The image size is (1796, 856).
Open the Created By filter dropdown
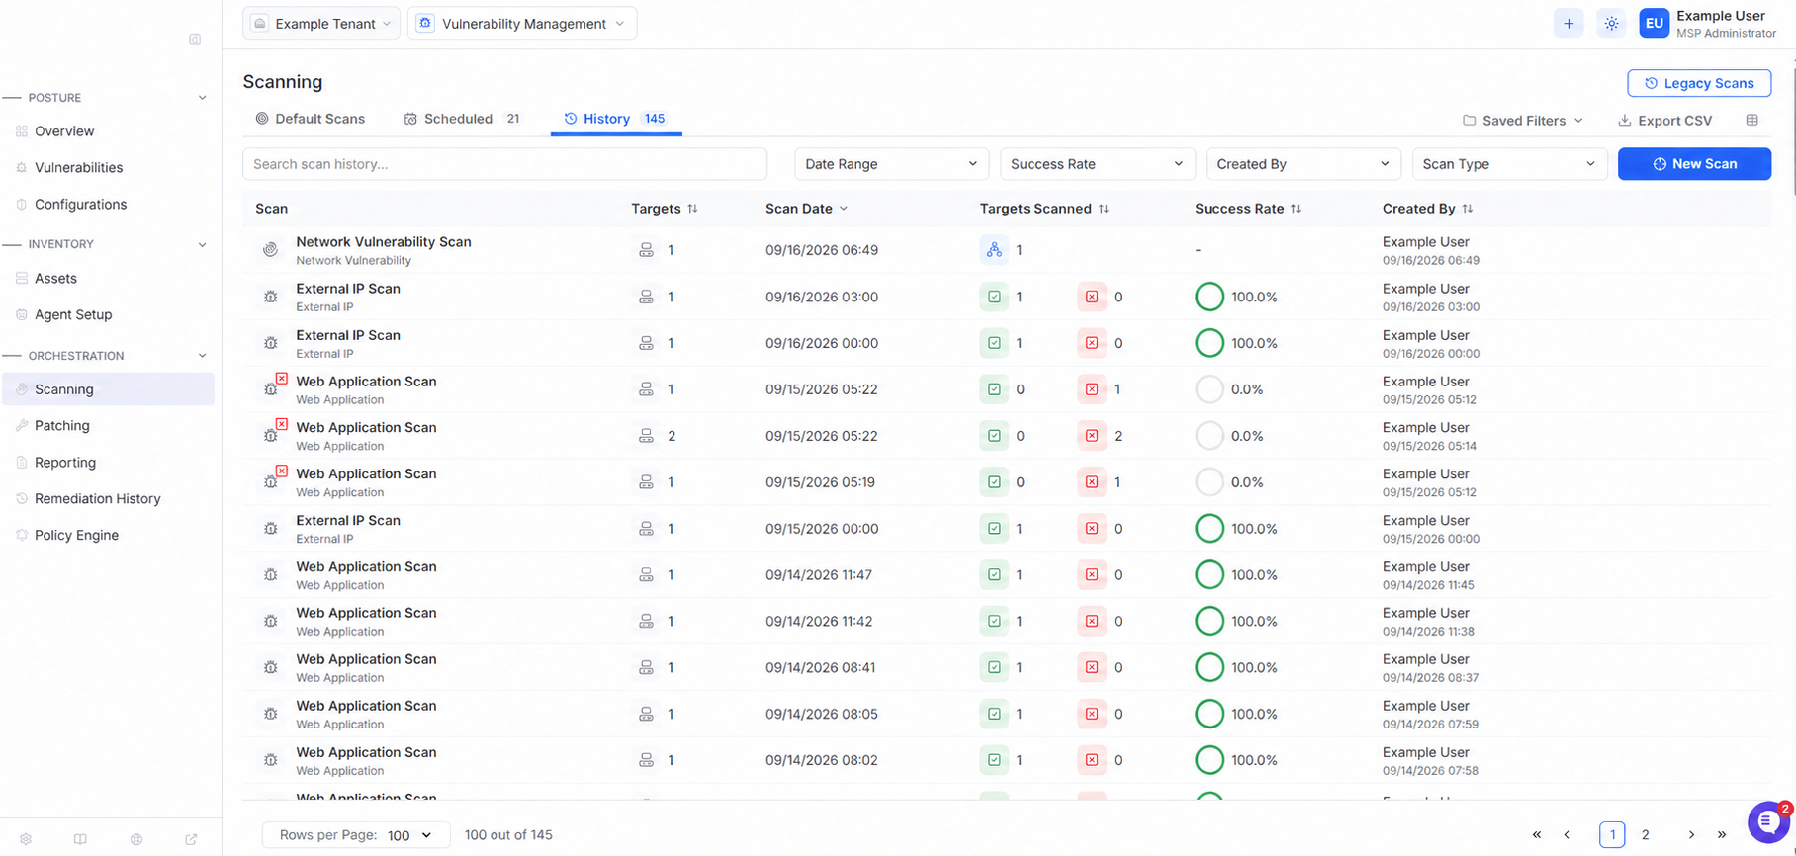[x=1303, y=164]
